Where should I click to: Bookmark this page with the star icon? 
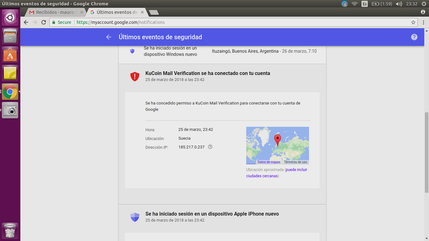coord(413,22)
